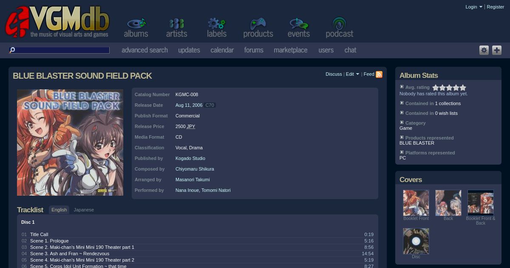510x268 pixels.
Task: Click the first rating star
Action: pos(436,88)
